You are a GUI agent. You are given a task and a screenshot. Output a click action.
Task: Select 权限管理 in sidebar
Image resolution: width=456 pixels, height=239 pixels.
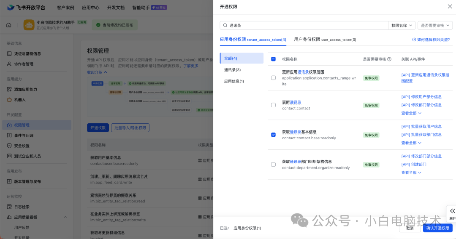[x=37, y=125]
